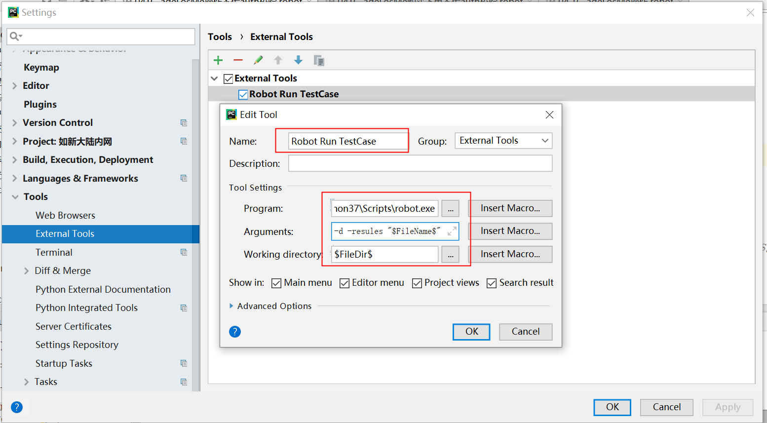Click project-level icon beside Python Integrated Tools
This screenshot has width=767, height=423.
pyautogui.click(x=184, y=308)
